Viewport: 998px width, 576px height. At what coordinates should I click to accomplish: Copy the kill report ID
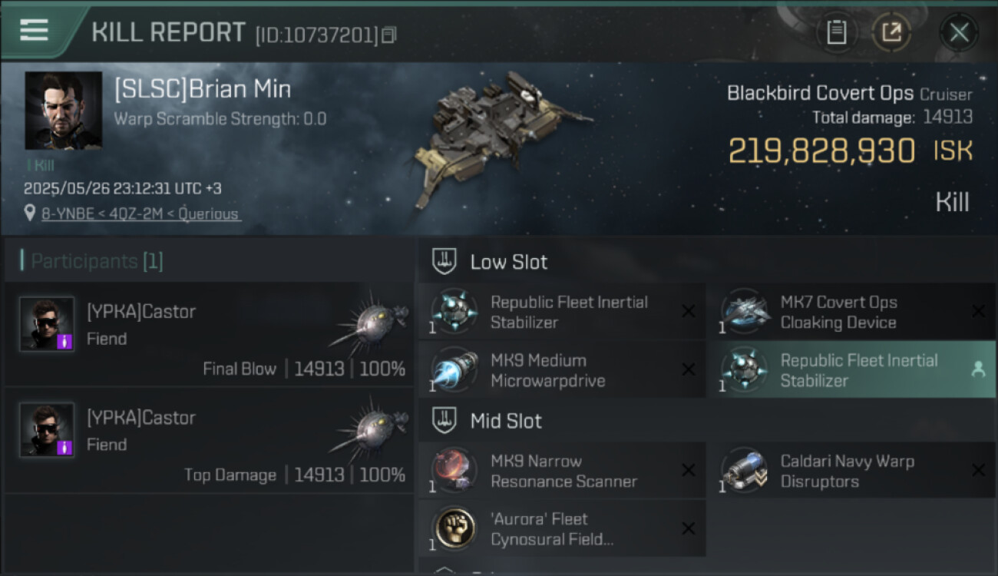(389, 35)
